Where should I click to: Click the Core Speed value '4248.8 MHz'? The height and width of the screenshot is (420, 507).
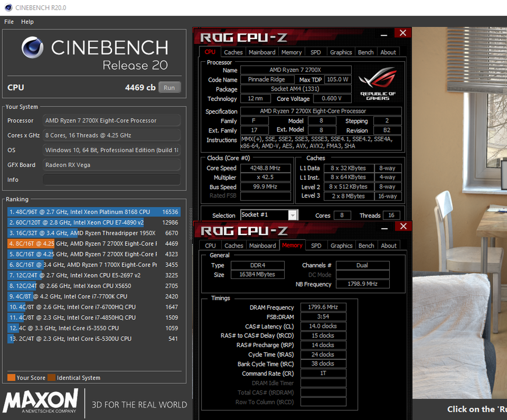pyautogui.click(x=265, y=168)
